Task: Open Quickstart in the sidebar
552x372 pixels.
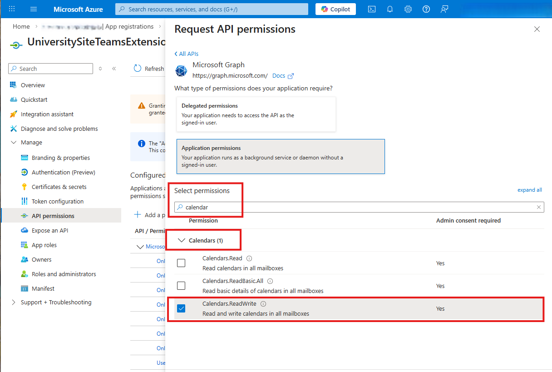Action: [x=34, y=99]
